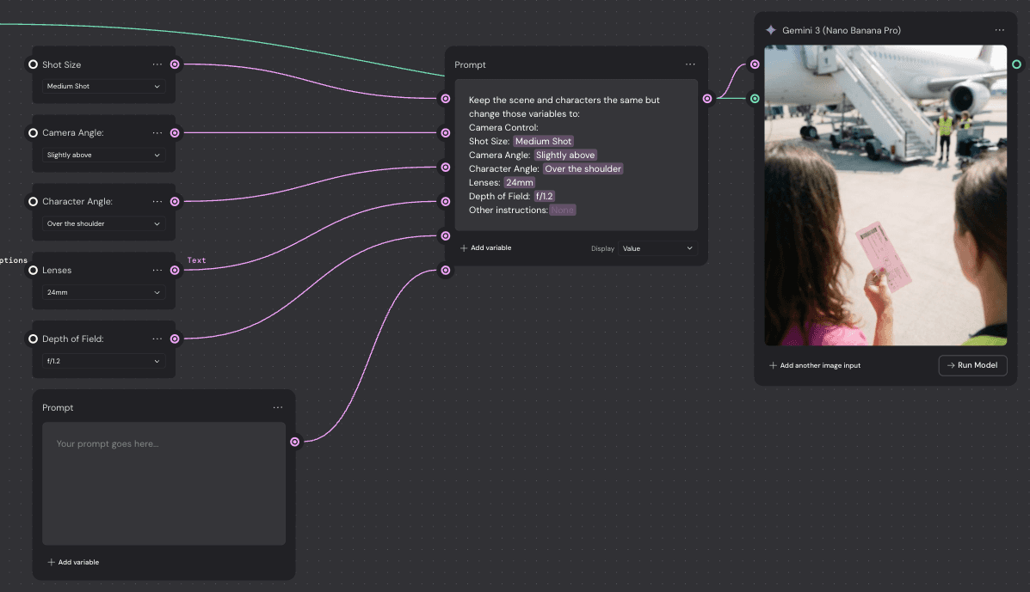The image size is (1030, 592).
Task: Click the 'f/1.2' variable tag in prompt
Action: pyautogui.click(x=544, y=196)
